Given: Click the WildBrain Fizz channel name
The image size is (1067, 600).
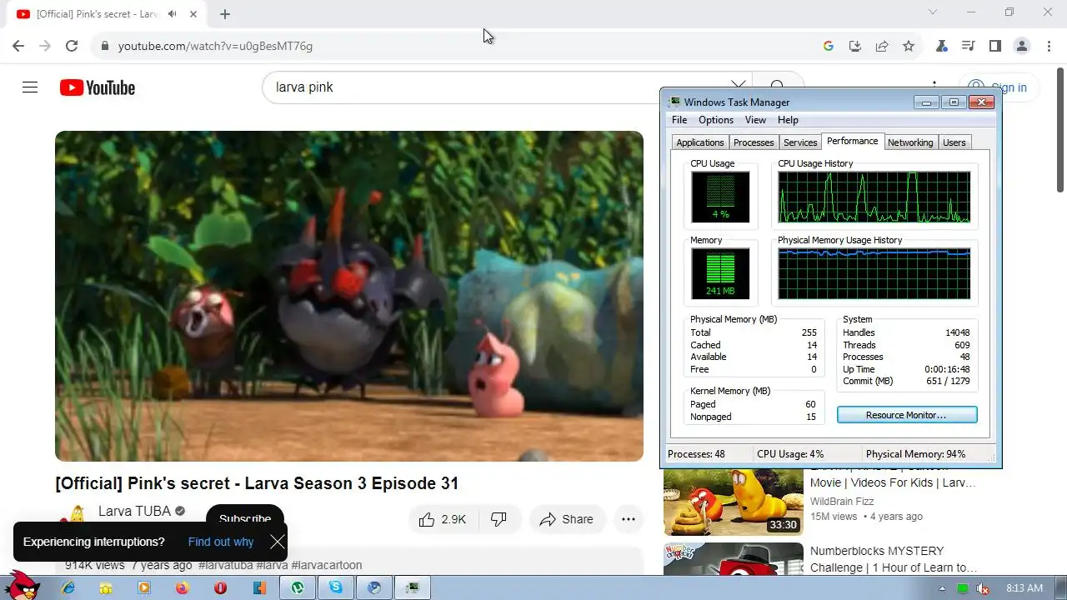Looking at the screenshot, I should [844, 502].
